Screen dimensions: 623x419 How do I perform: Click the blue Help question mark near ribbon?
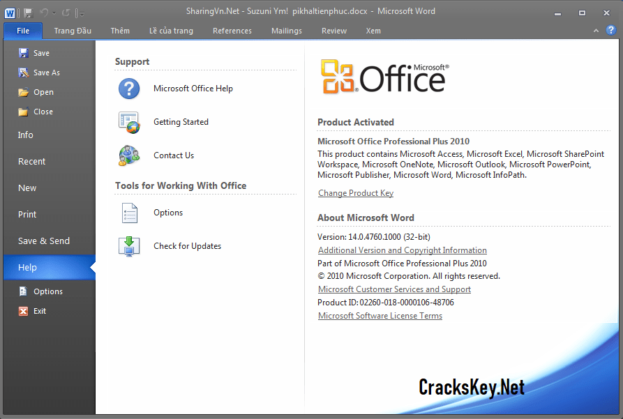tap(611, 30)
